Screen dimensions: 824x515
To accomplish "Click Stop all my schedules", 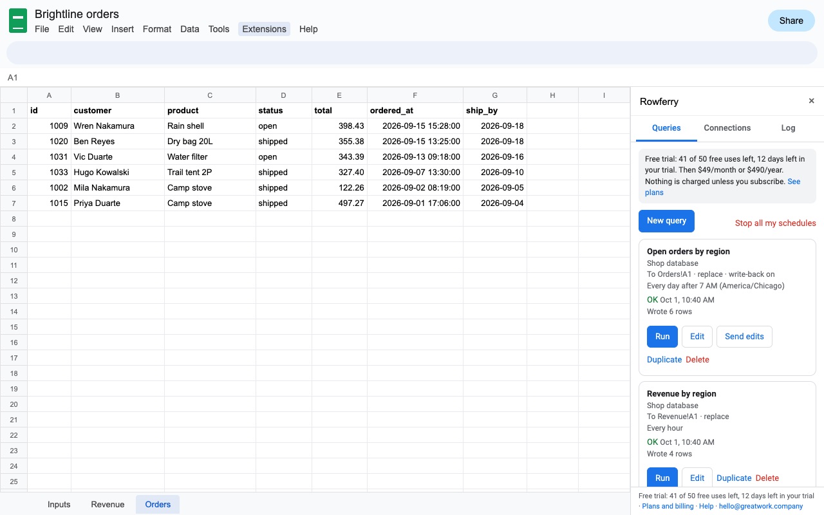I will point(776,223).
